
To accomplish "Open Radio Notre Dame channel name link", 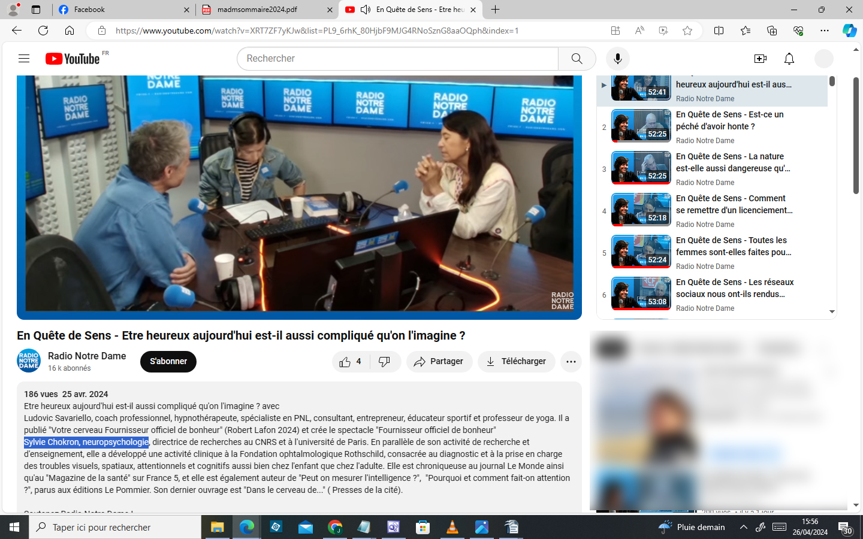I will 87,356.
